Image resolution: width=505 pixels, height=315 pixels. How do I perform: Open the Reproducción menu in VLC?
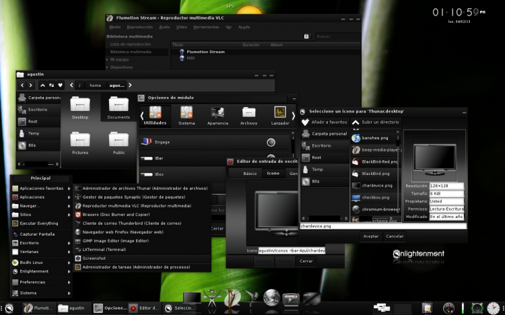point(140,27)
